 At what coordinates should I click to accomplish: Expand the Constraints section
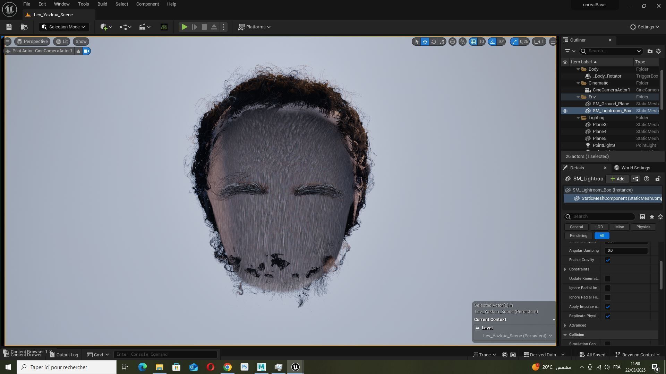(x=565, y=269)
